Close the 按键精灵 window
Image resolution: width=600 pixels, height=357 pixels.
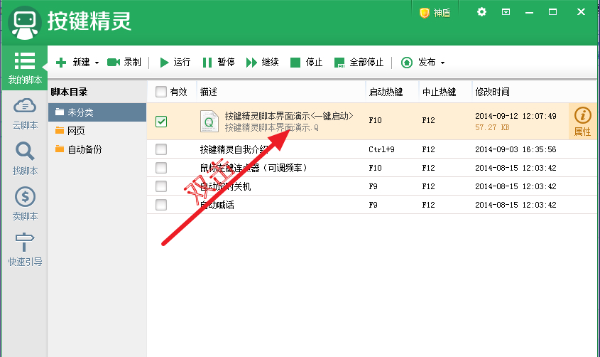pos(581,12)
